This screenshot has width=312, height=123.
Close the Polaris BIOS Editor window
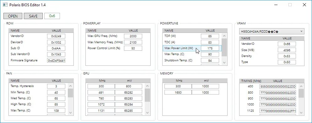tap(304, 5)
